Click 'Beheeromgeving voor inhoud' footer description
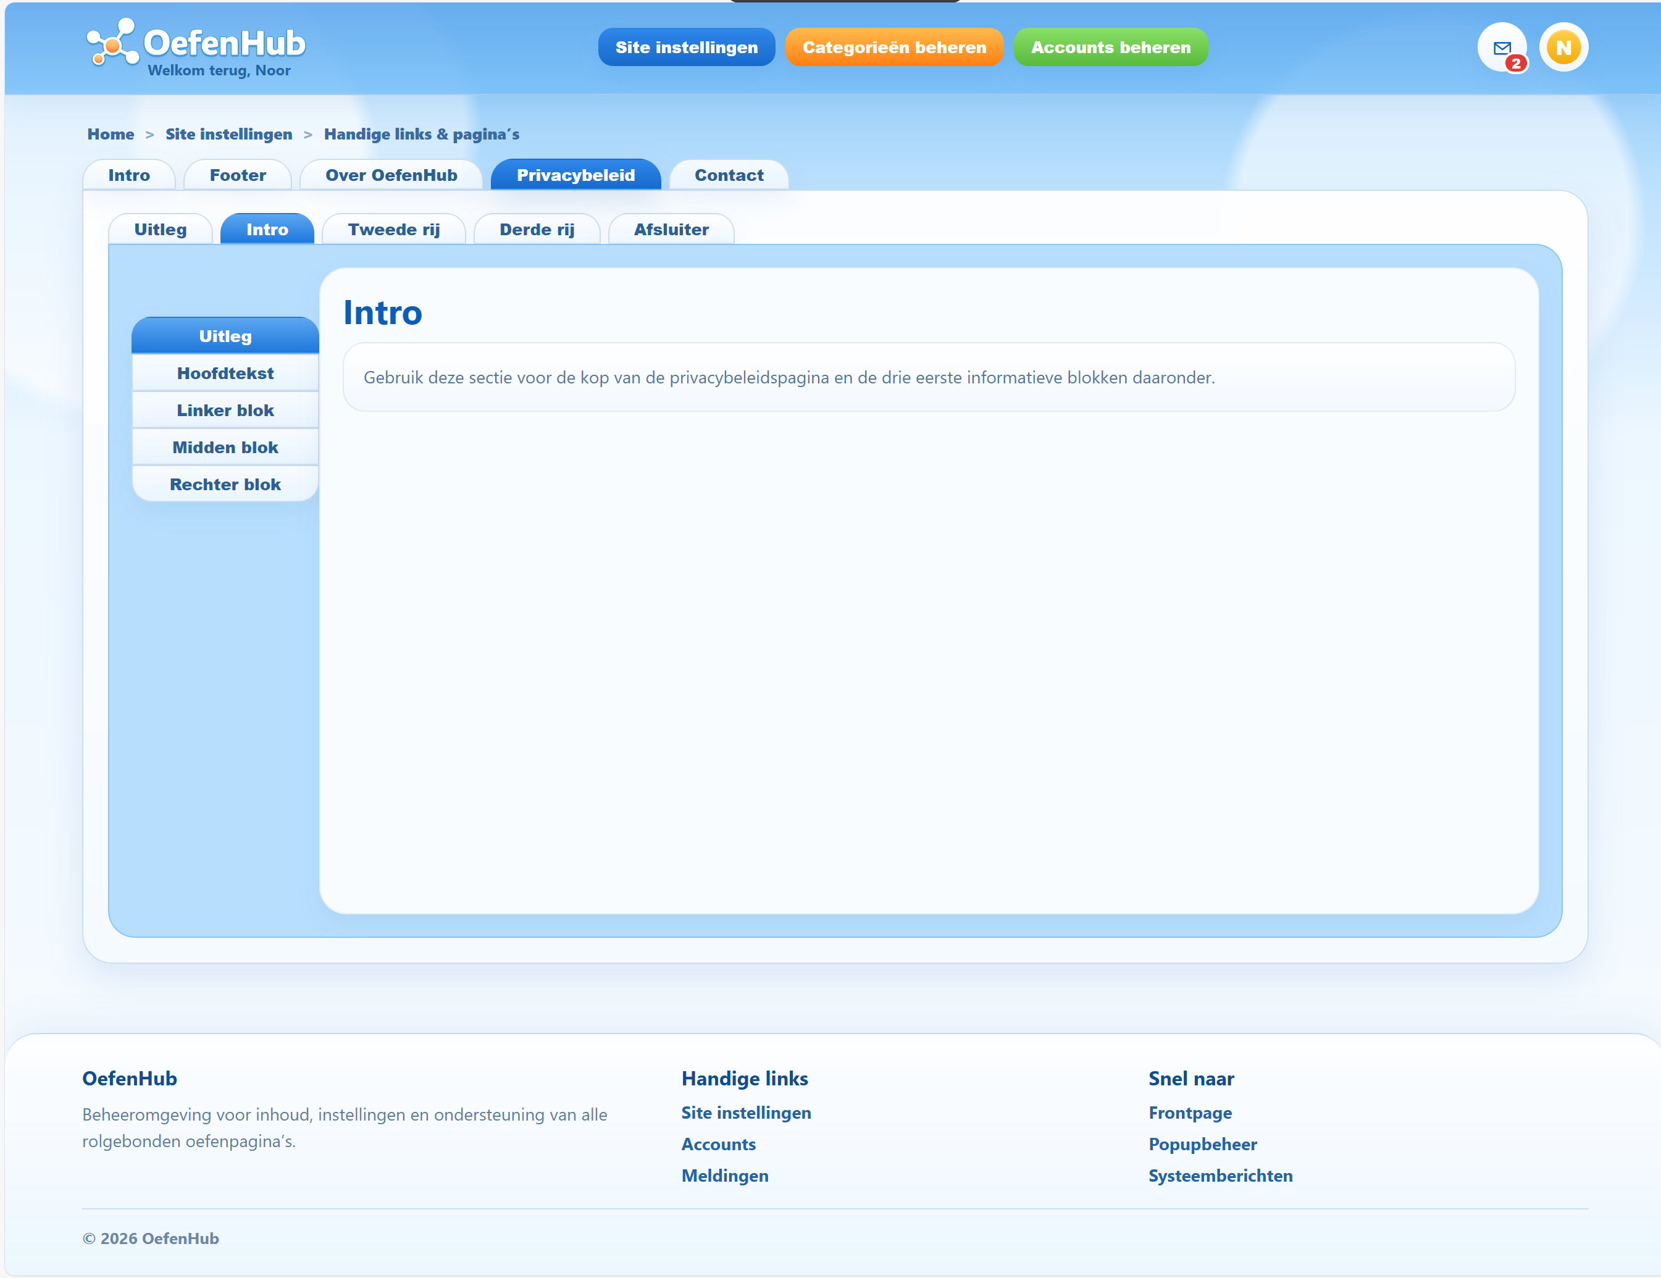Viewport: 1661px width, 1278px height. tap(345, 1127)
